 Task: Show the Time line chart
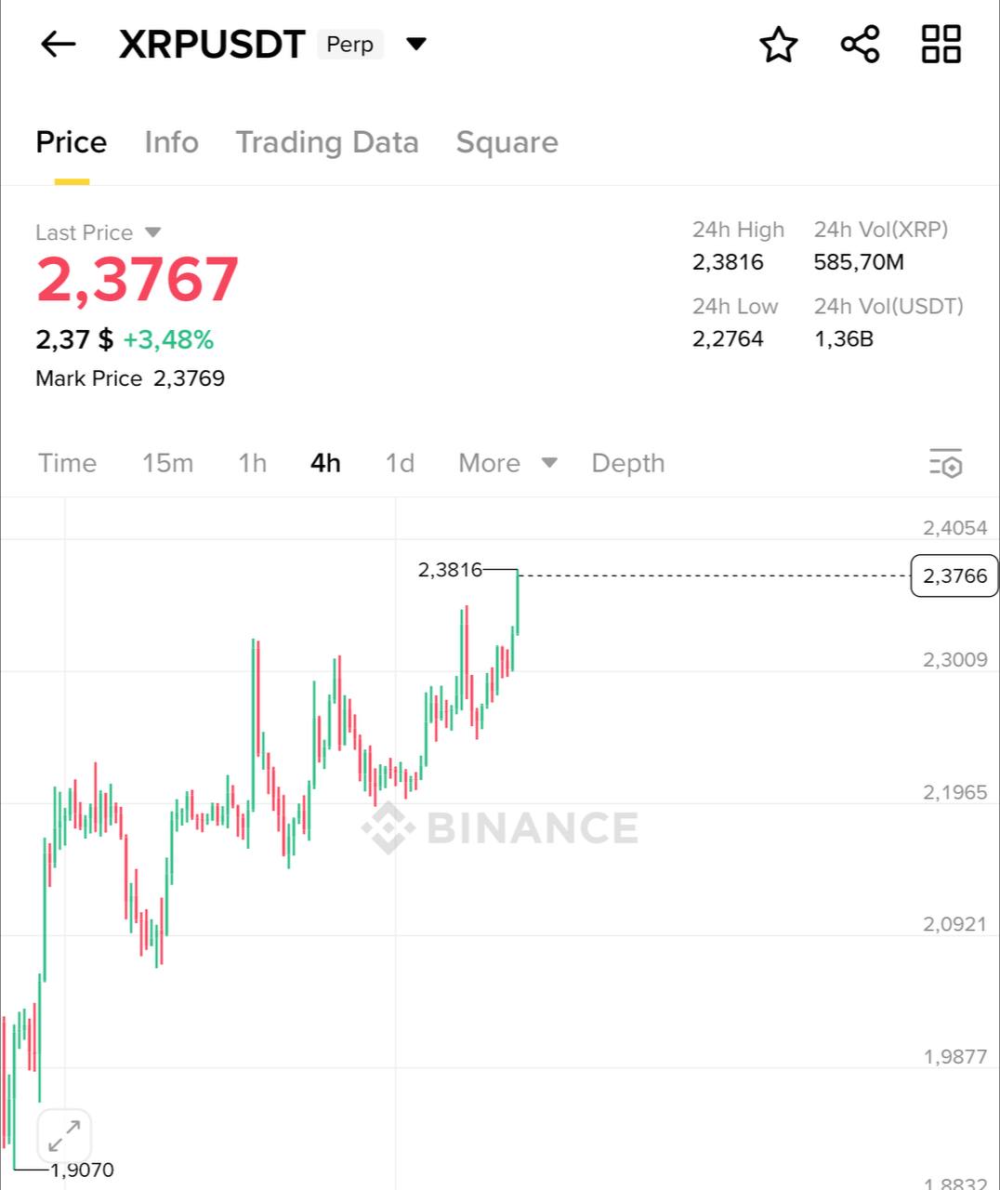[67, 463]
